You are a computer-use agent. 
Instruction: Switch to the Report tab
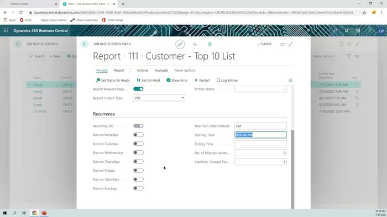coord(119,70)
